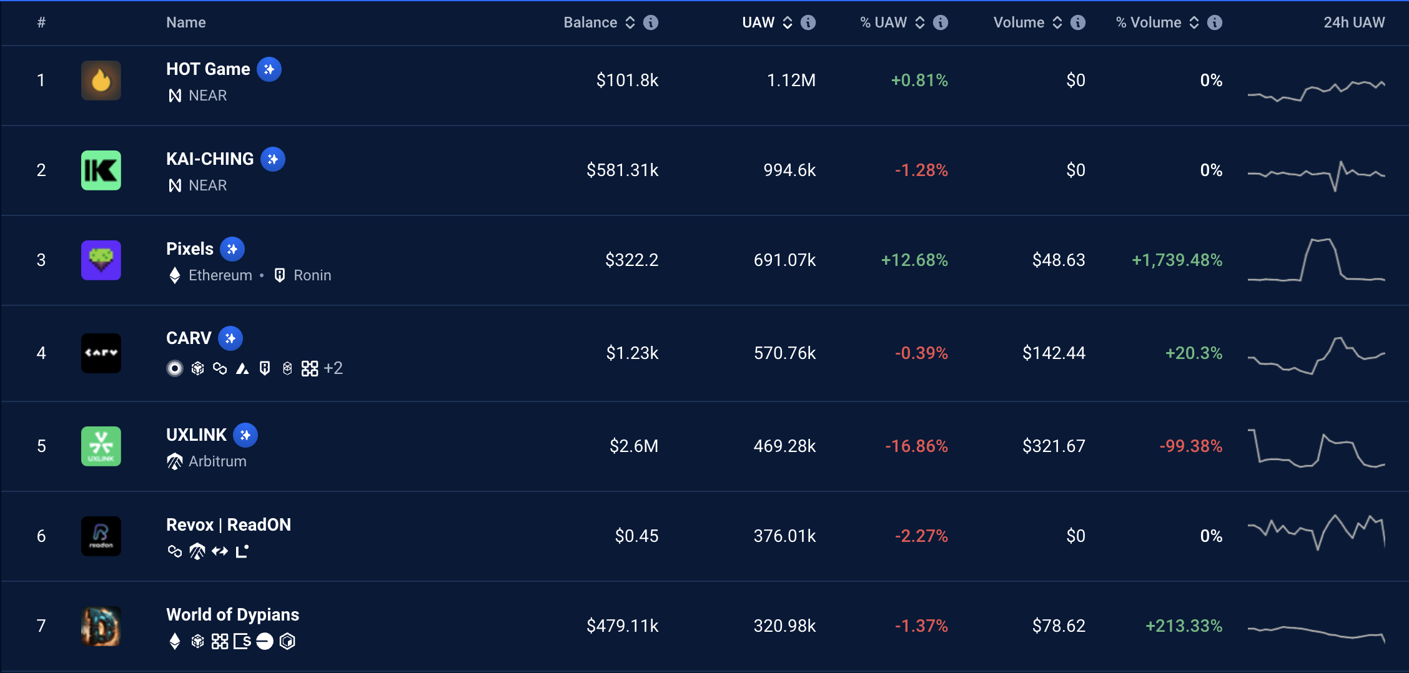1409x673 pixels.
Task: Click the Arbitrum label under UXLINK
Action: 217,461
